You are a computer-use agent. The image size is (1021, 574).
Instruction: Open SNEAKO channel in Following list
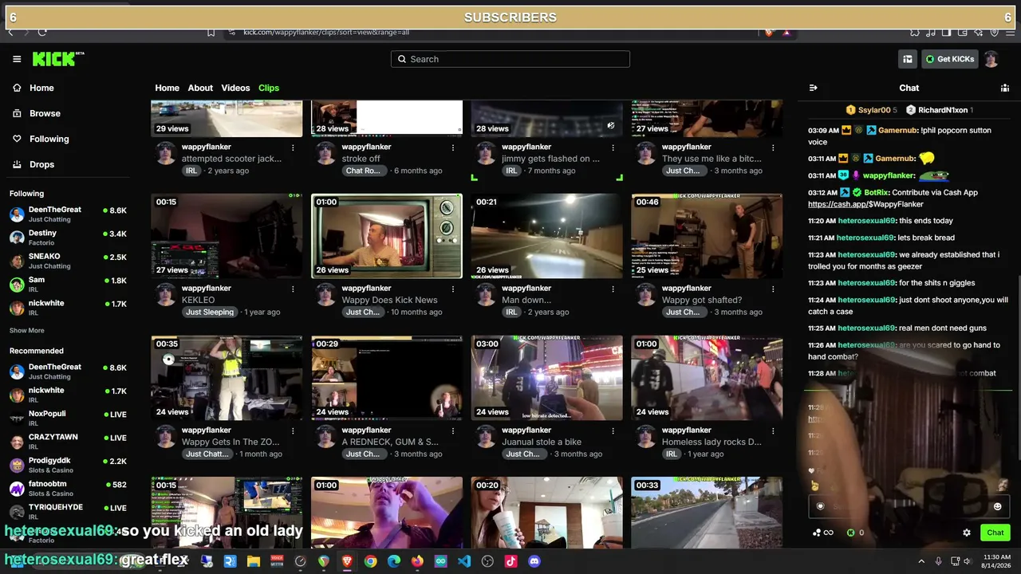pyautogui.click(x=69, y=261)
